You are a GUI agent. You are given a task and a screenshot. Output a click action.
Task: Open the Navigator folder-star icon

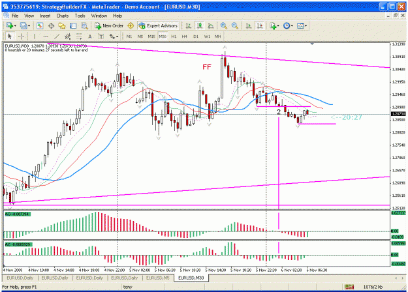coord(62,25)
